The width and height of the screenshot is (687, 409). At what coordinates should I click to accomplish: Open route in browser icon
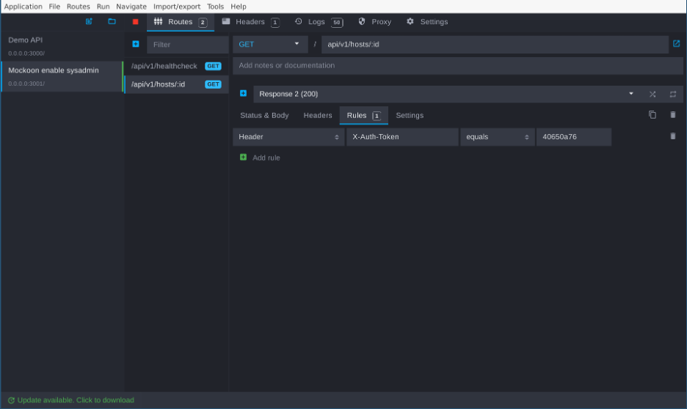pyautogui.click(x=676, y=44)
